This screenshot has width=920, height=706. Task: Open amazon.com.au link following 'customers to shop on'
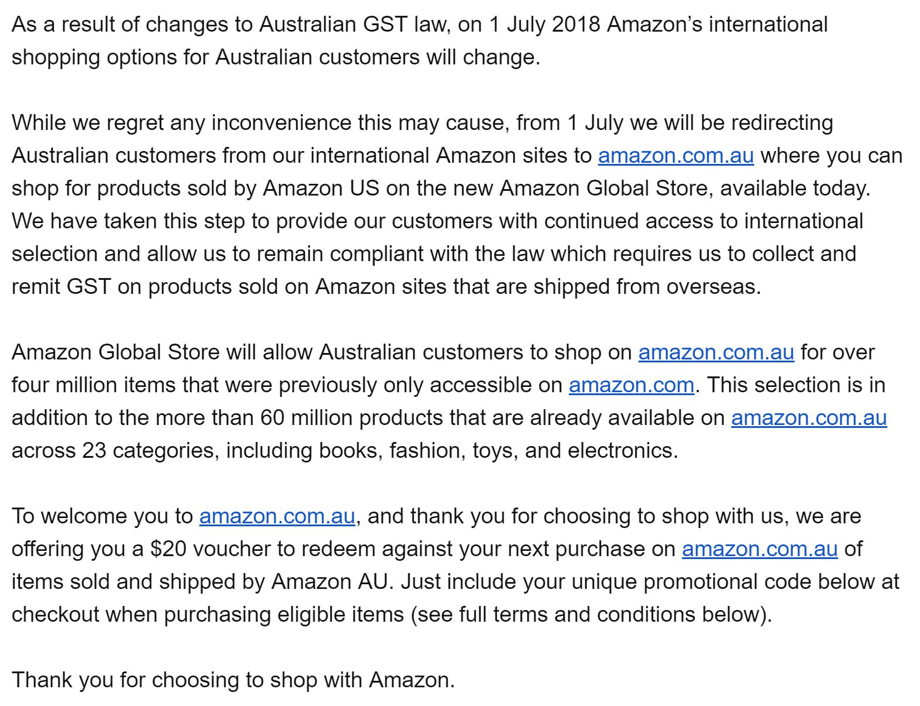(x=716, y=352)
